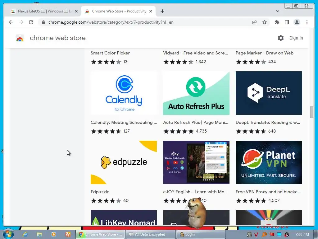The width and height of the screenshot is (318, 239).
Task: Open a new tab with the plus button
Action: (x=162, y=11)
